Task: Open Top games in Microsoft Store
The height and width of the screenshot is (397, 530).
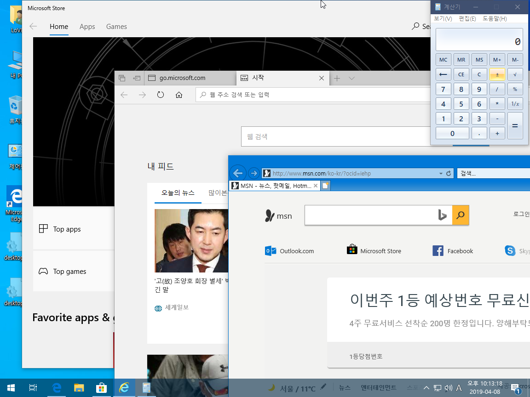Action: 74,271
